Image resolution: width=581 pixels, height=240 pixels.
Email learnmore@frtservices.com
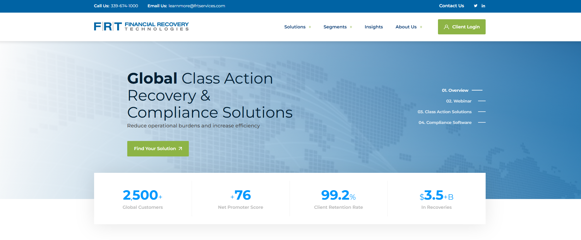[197, 6]
